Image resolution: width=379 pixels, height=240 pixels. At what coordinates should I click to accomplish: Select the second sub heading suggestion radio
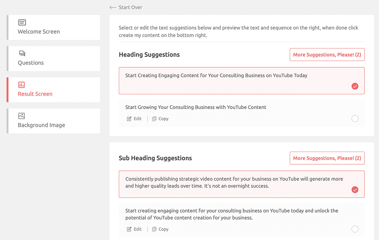point(355,229)
